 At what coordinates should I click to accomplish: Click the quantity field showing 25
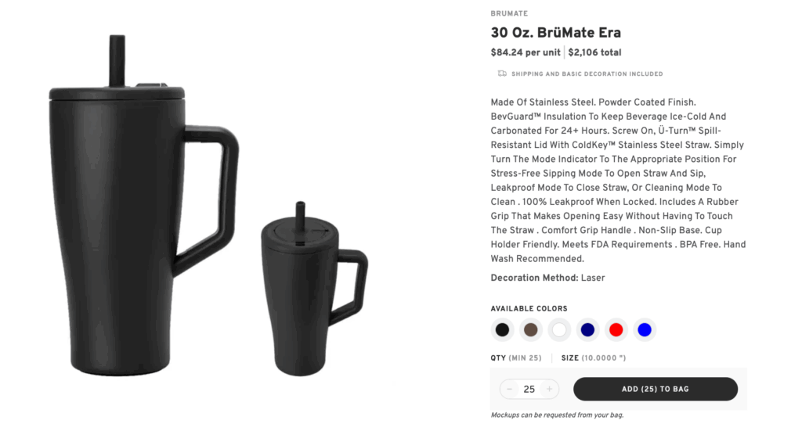pyautogui.click(x=529, y=390)
